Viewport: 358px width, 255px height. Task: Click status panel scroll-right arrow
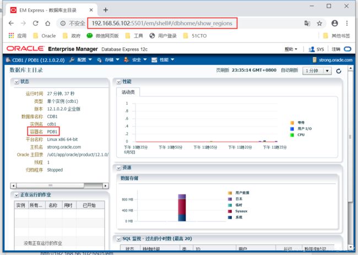(x=105, y=186)
